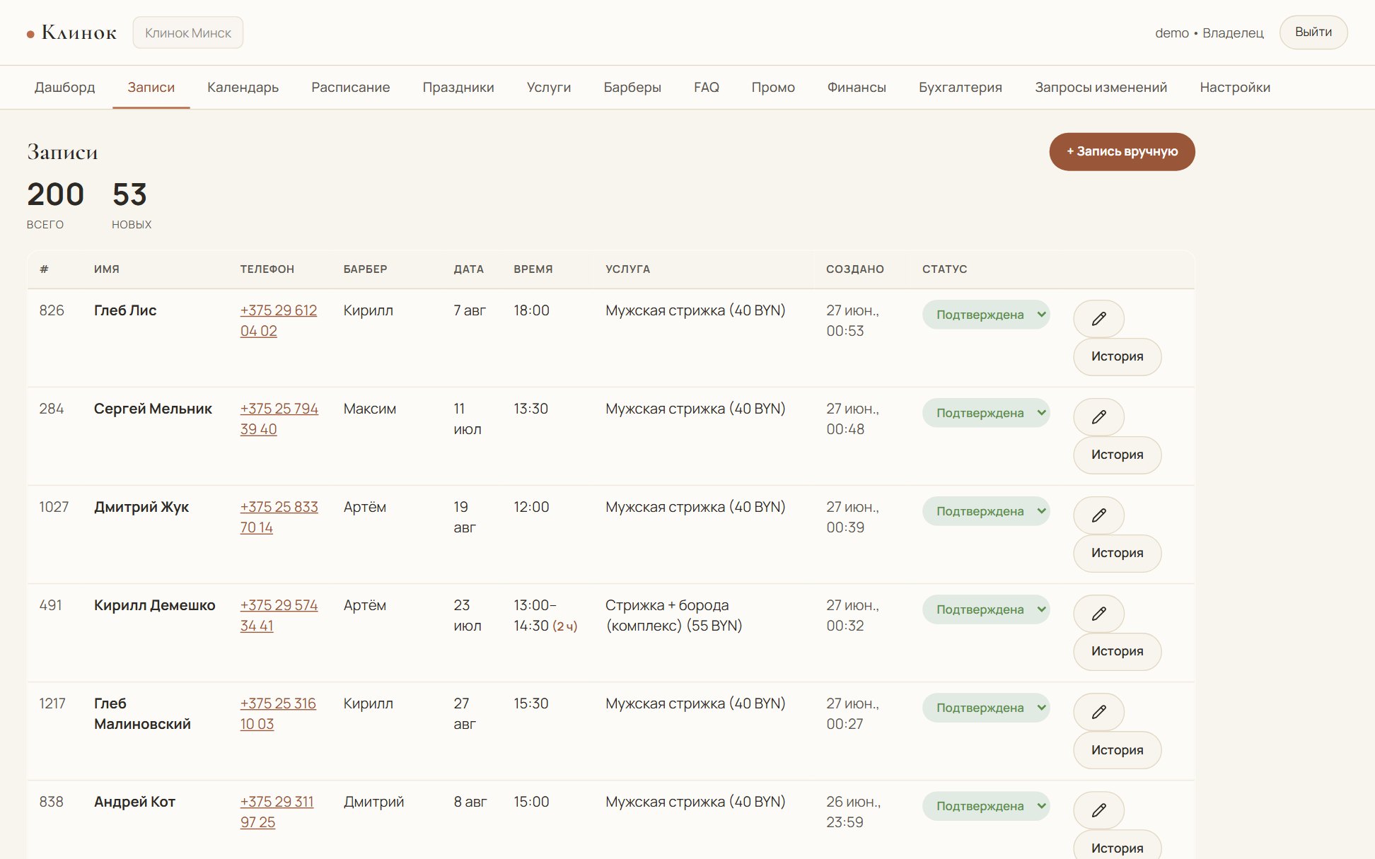Click the name Андрей Кот
1375x859 pixels.
[134, 802]
